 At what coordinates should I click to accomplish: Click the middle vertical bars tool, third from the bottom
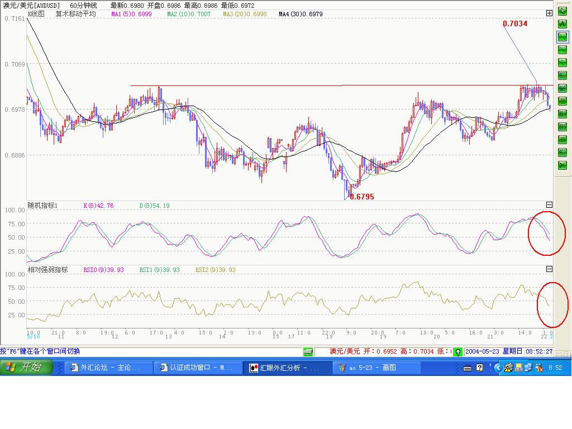[563, 127]
